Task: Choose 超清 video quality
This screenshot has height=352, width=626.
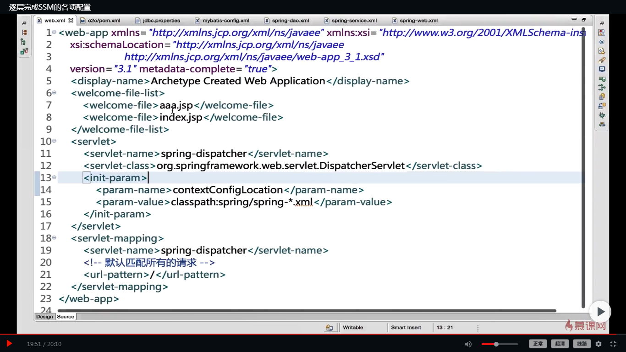Action: 560,344
